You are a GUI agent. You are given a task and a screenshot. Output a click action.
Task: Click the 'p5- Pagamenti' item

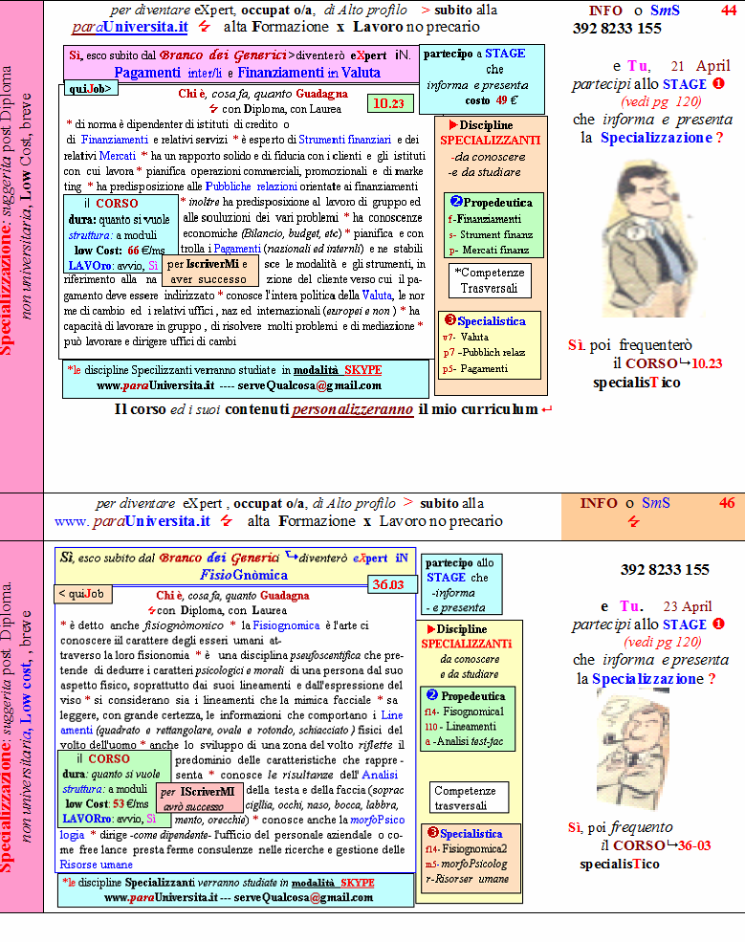[475, 369]
